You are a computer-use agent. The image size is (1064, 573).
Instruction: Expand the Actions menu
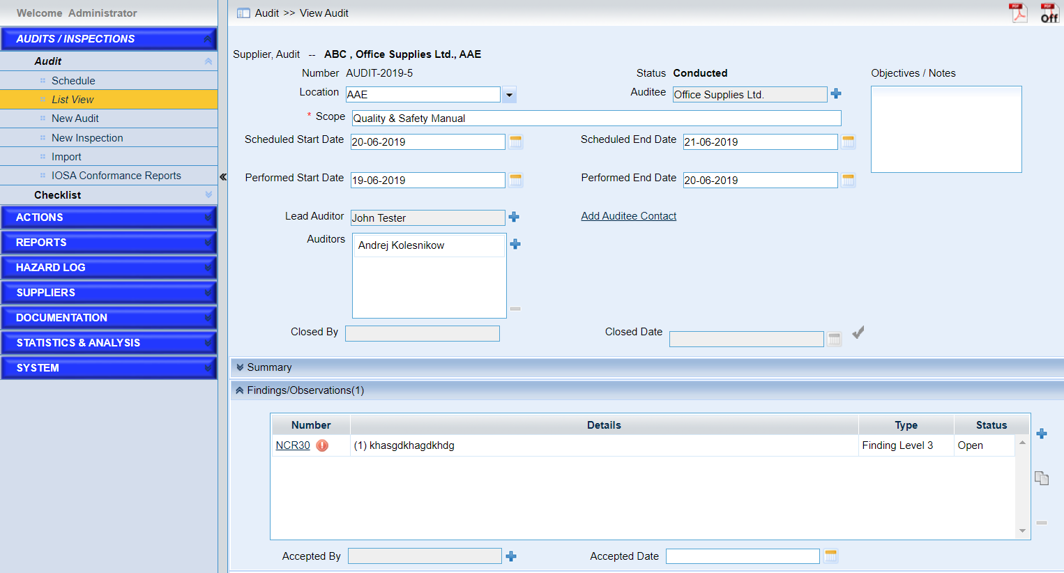tap(109, 217)
